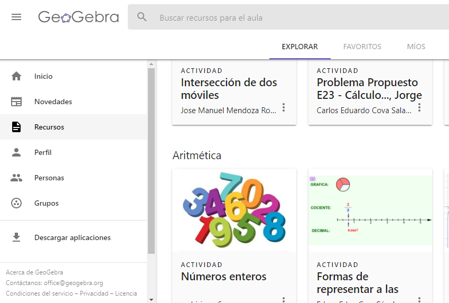Open the 'Números enteros' activity title
Screen dimensions: 449x303
(223, 277)
